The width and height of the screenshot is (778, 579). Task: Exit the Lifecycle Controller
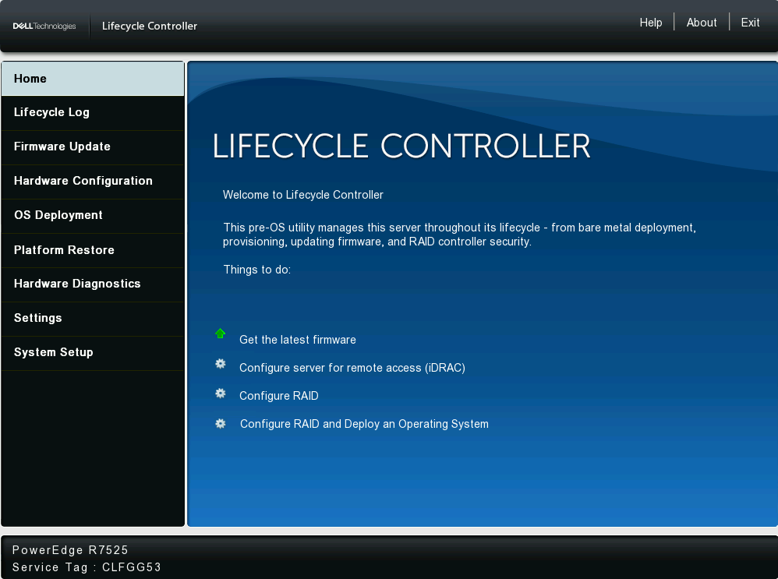pos(750,23)
